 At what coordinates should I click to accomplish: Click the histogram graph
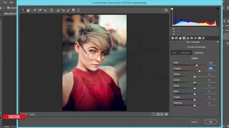coord(195,17)
